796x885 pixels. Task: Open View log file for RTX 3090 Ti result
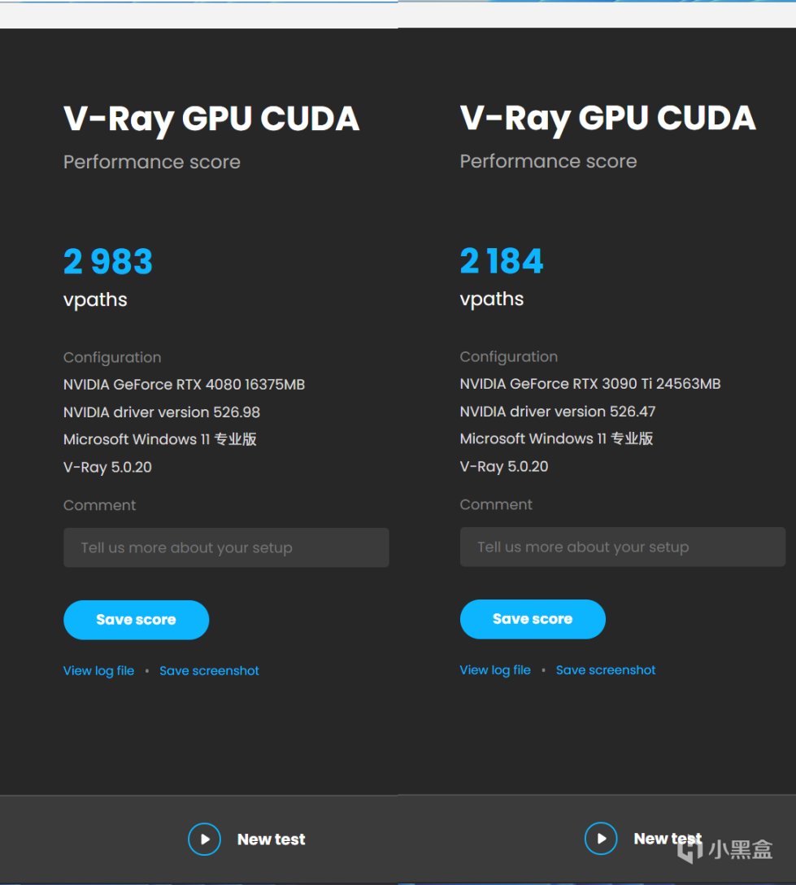pos(495,670)
